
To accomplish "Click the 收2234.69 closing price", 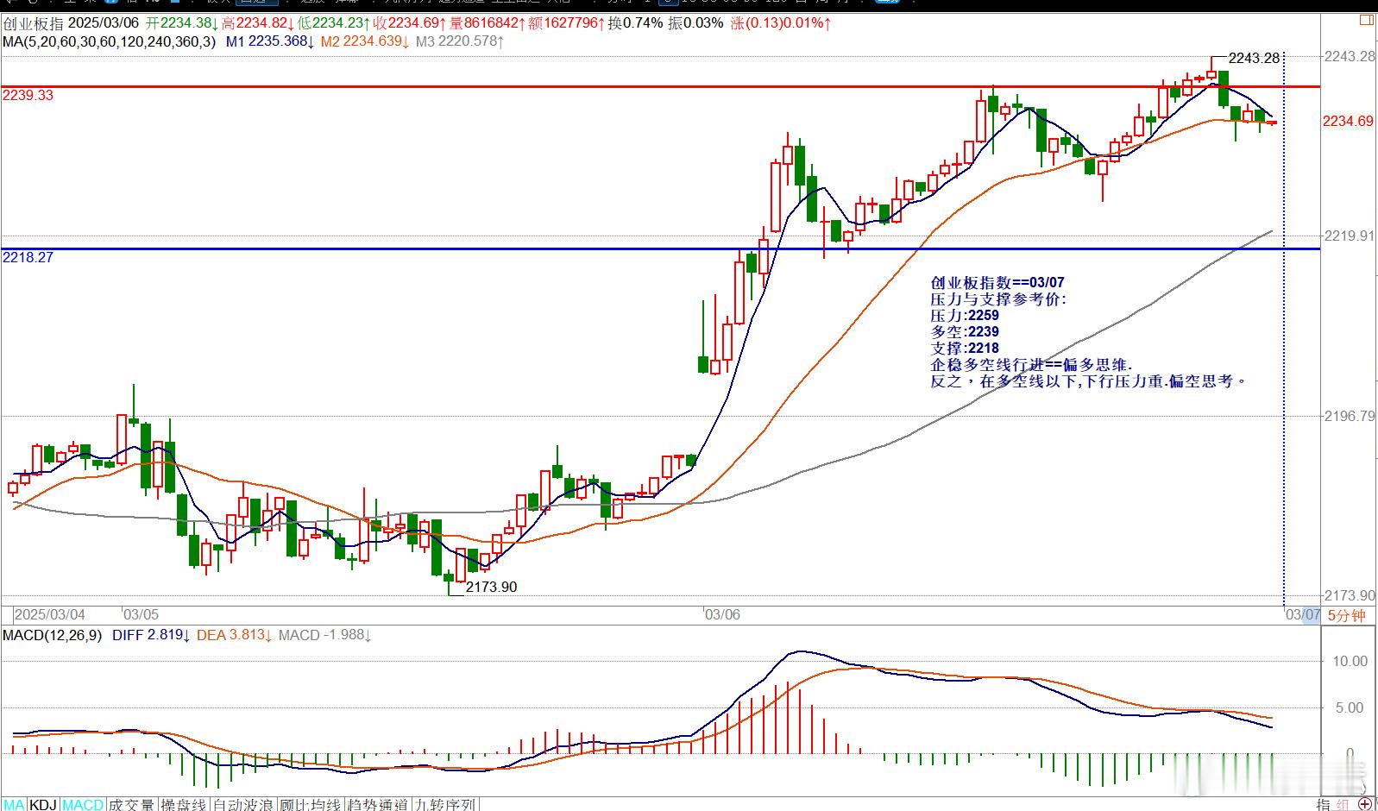I will point(411,23).
